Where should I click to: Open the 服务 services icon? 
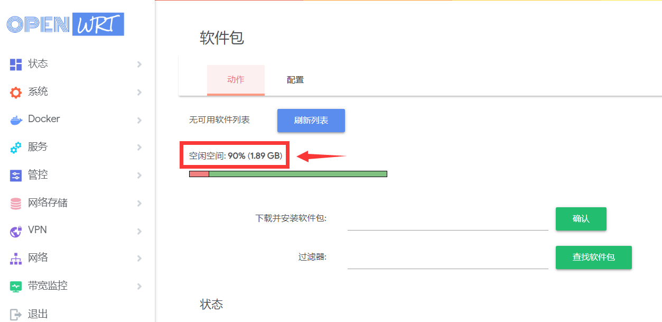pos(17,147)
